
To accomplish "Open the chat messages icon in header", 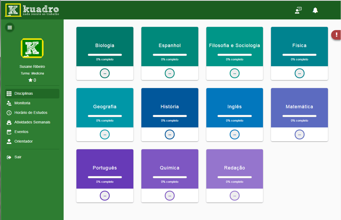I will click(x=298, y=10).
